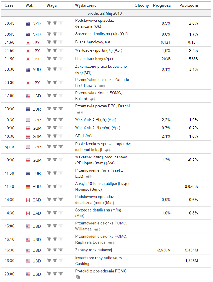Open CPIH (r/r) event link
The image size is (213, 282).
click(x=83, y=136)
